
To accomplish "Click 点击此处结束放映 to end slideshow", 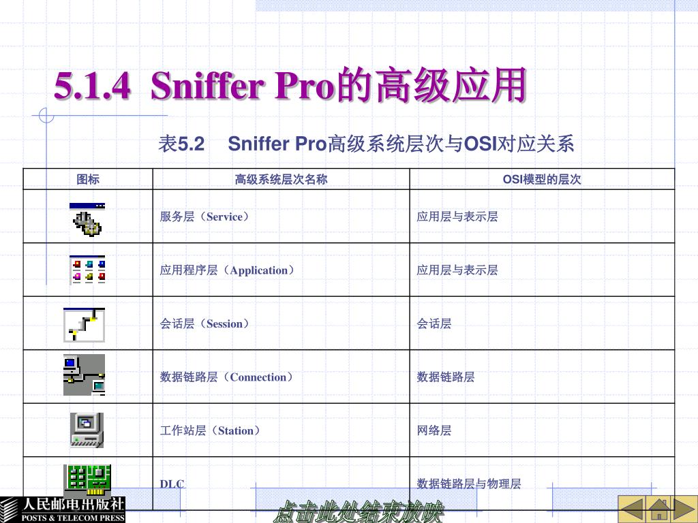I will [359, 511].
